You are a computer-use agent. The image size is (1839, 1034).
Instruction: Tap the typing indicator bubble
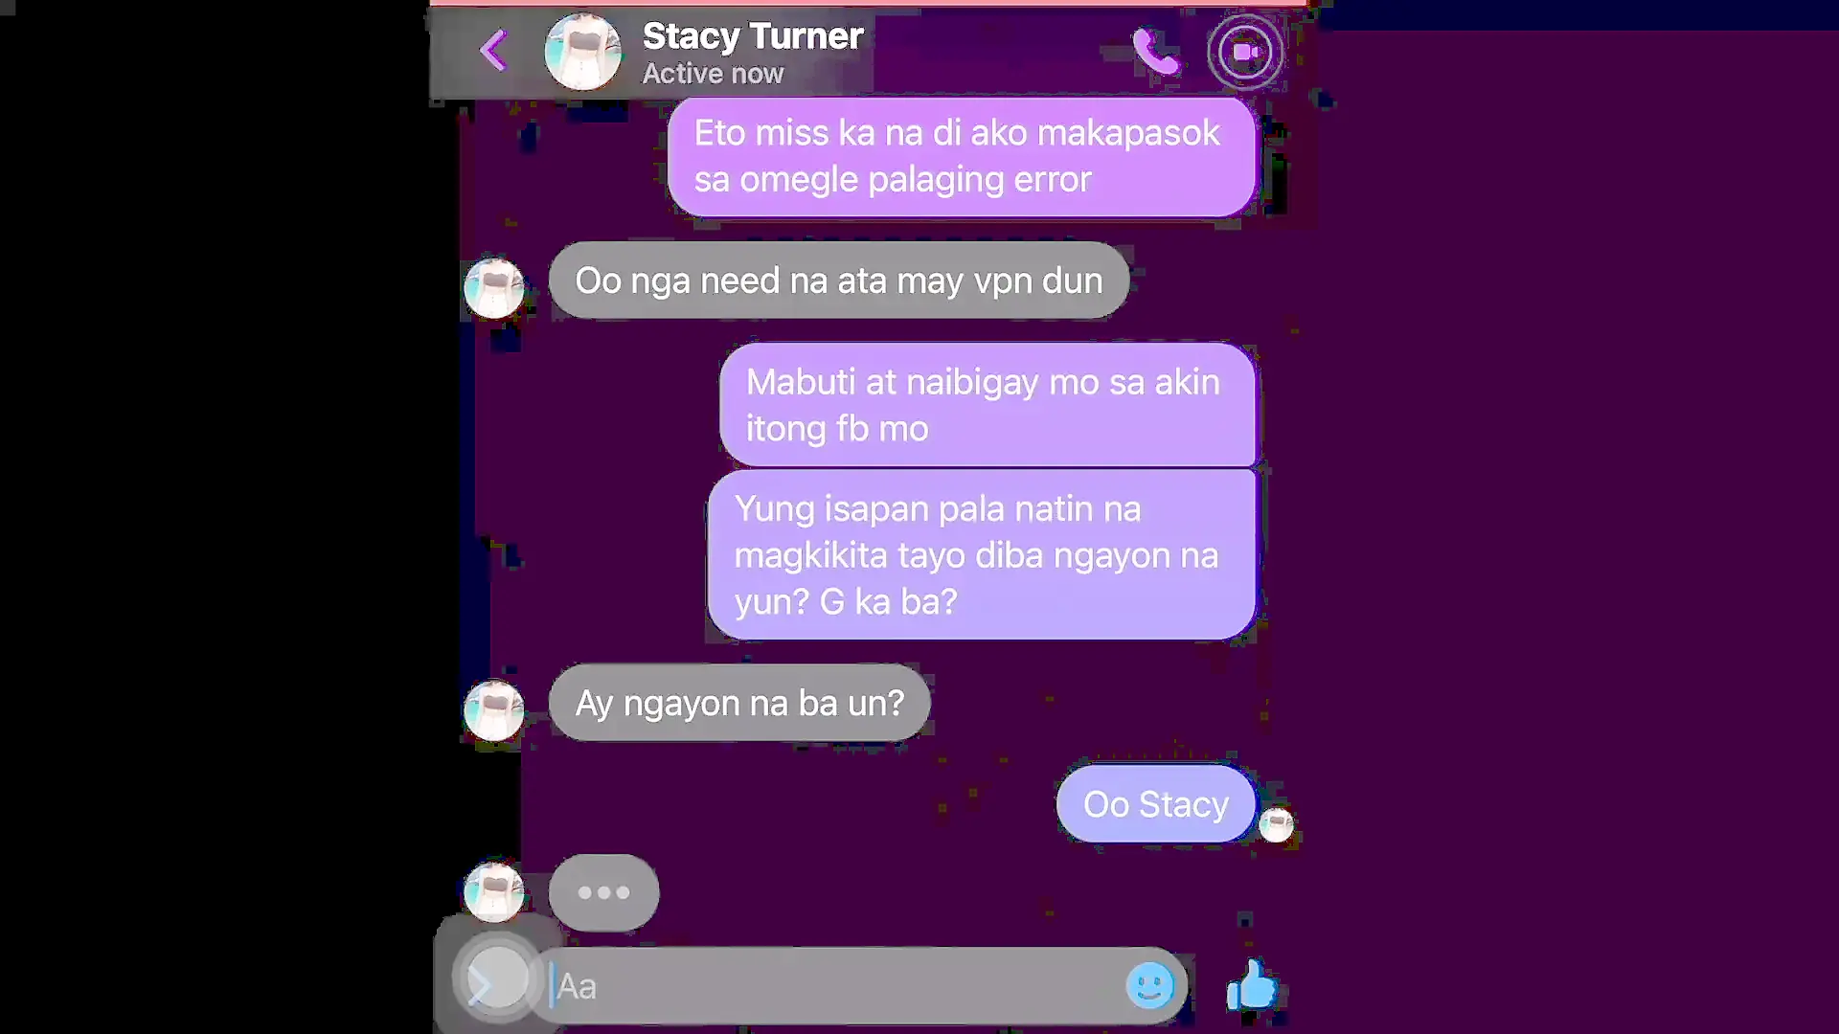pyautogui.click(x=603, y=892)
